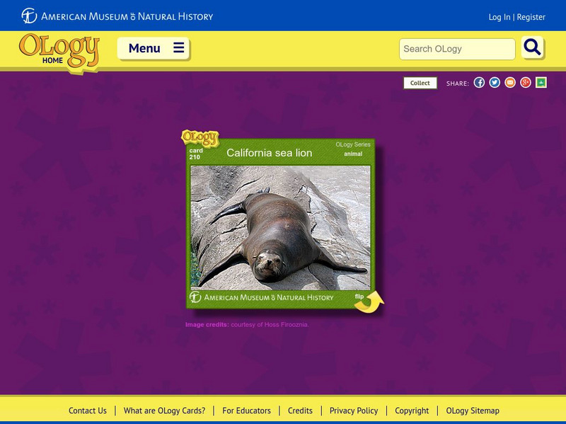Click the Search OLogy input field
This screenshot has height=424, width=566.
point(456,49)
